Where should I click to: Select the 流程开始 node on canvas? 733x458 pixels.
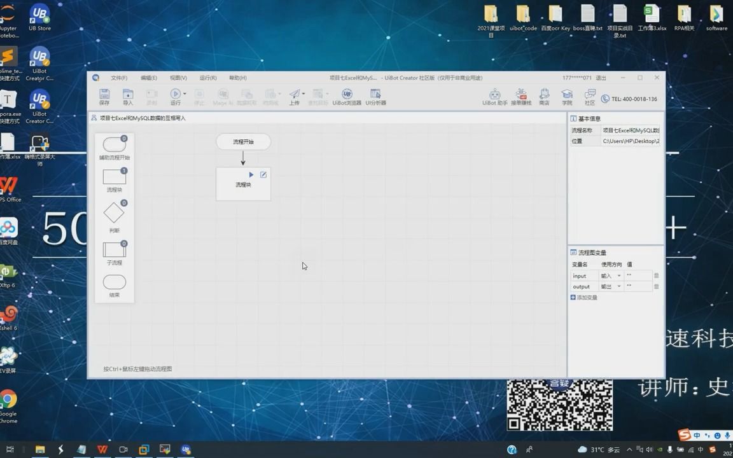pos(243,141)
